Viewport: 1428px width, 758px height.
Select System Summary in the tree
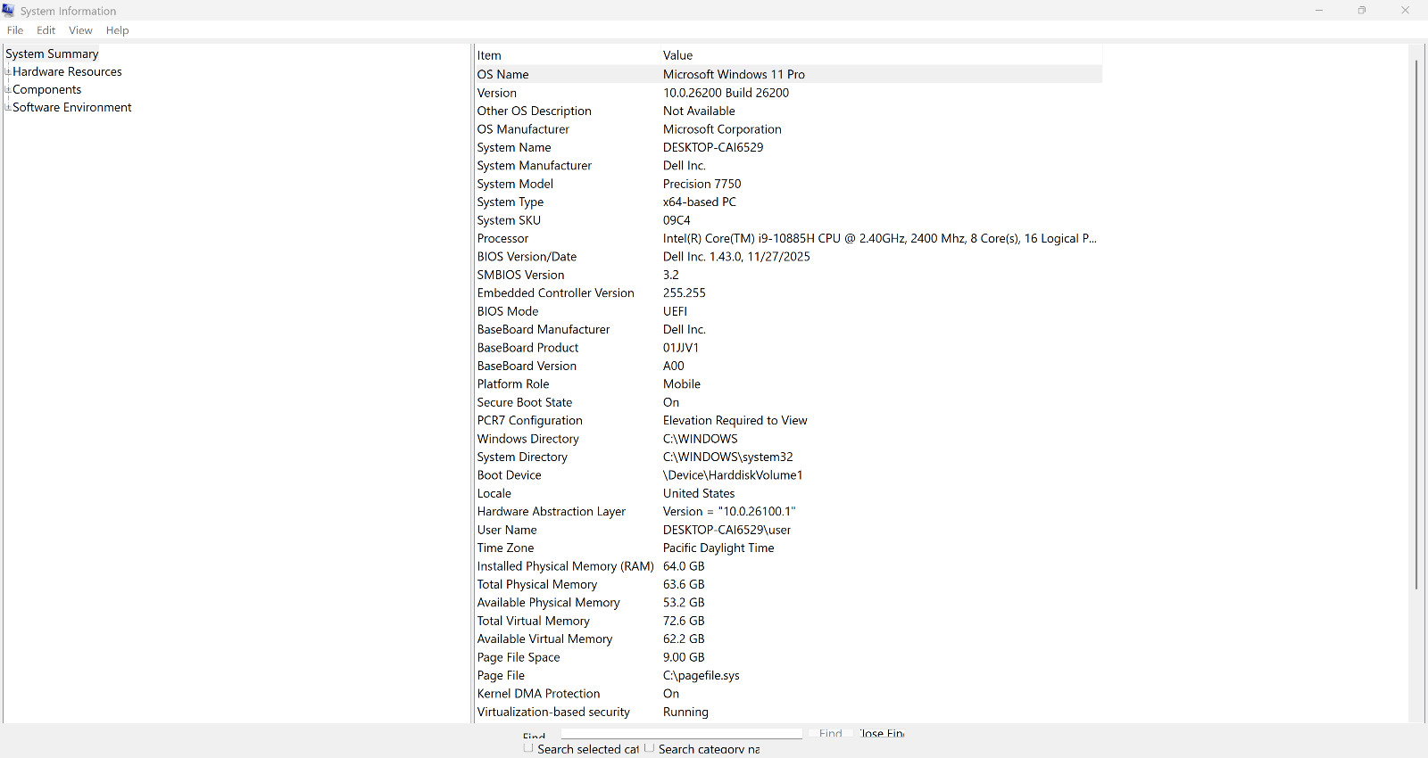(x=52, y=54)
